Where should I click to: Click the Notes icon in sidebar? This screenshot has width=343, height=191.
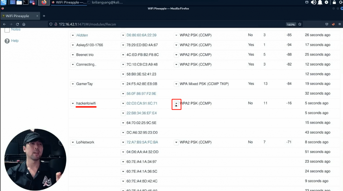tap(7, 30)
